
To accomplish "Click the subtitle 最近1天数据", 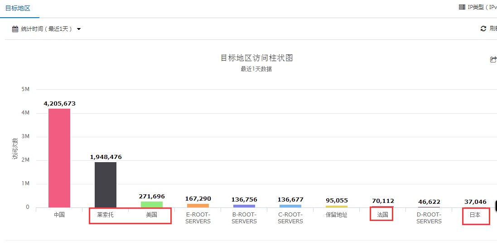I will pos(256,69).
